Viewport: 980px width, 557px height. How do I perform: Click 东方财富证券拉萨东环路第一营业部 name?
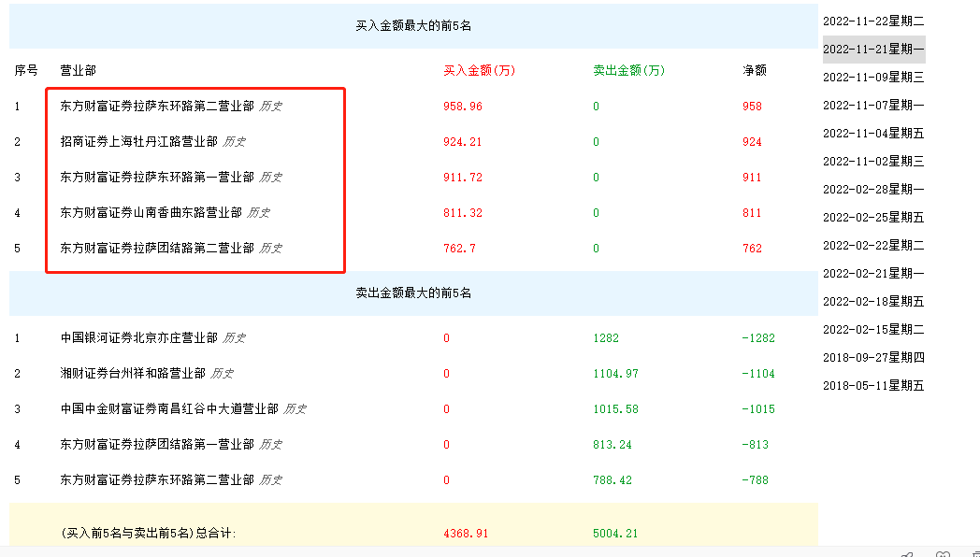[157, 178]
